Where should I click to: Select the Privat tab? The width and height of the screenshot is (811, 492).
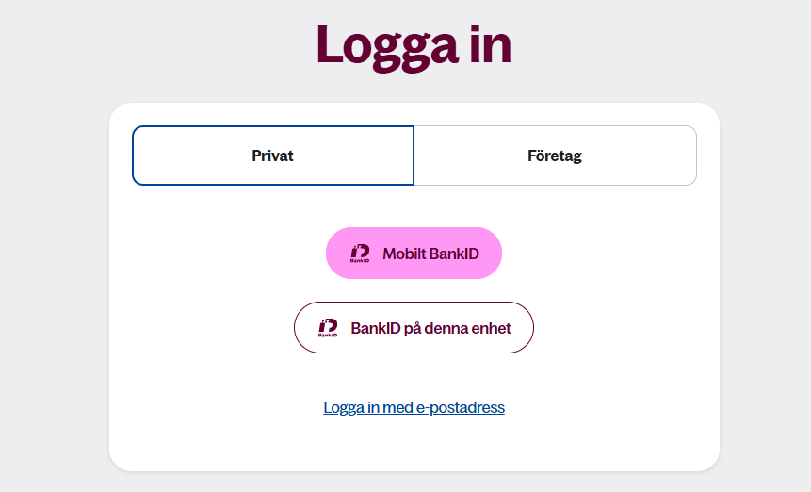273,156
